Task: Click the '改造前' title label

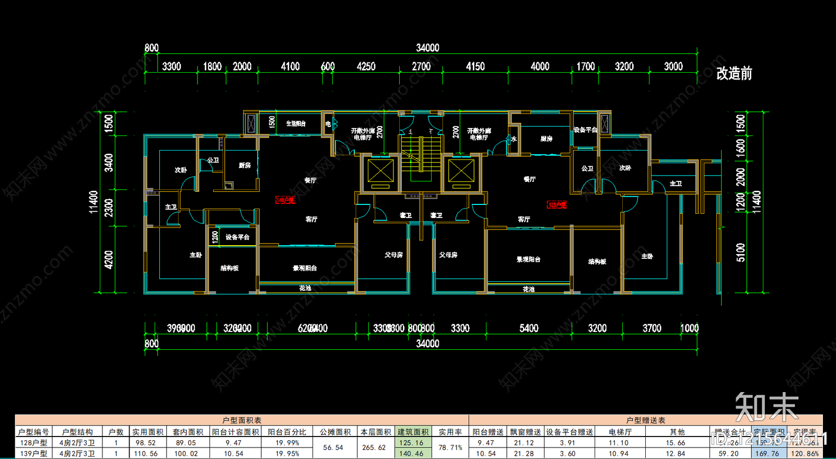Action: [x=734, y=73]
